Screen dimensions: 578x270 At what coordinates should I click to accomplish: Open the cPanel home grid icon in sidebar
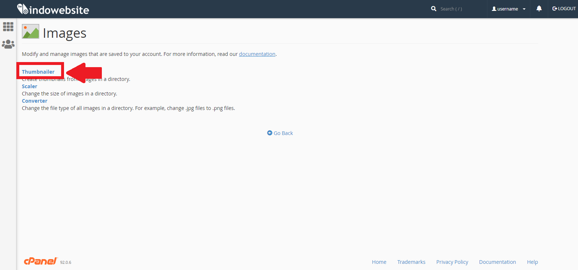(x=8, y=26)
